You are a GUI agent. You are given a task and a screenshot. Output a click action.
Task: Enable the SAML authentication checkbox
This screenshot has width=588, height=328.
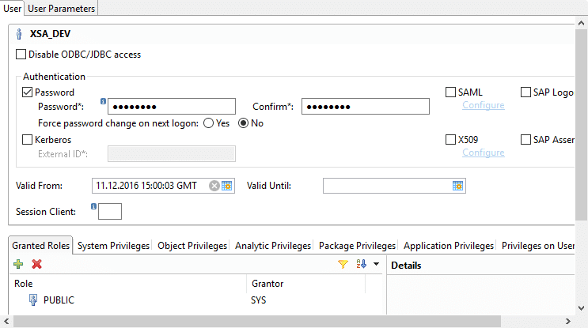(x=450, y=92)
